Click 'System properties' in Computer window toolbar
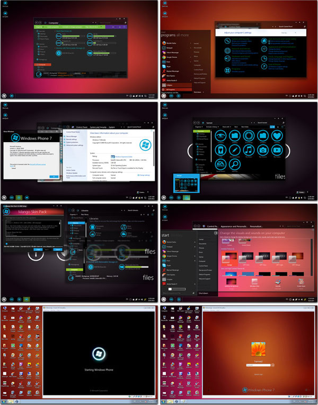Screen dimensions: 318x405 pyautogui.click(x=53, y=27)
